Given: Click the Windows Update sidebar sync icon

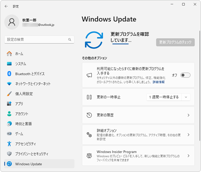Looking at the screenshot, I should pos(9,164).
